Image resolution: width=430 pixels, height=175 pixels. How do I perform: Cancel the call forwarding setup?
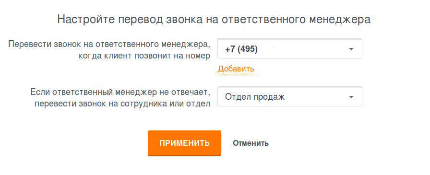pos(251,143)
